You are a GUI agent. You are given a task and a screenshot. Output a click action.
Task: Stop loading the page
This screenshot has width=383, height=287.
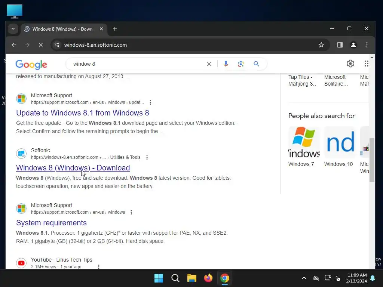click(x=41, y=45)
